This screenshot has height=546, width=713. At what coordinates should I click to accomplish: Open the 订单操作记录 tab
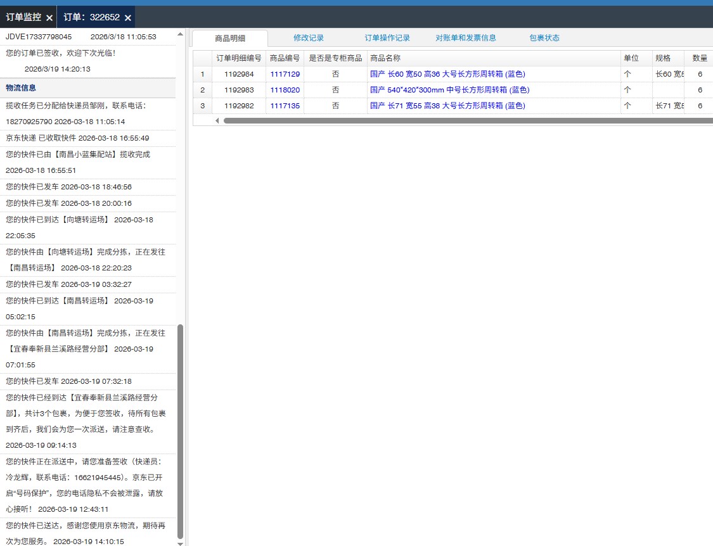(x=387, y=38)
